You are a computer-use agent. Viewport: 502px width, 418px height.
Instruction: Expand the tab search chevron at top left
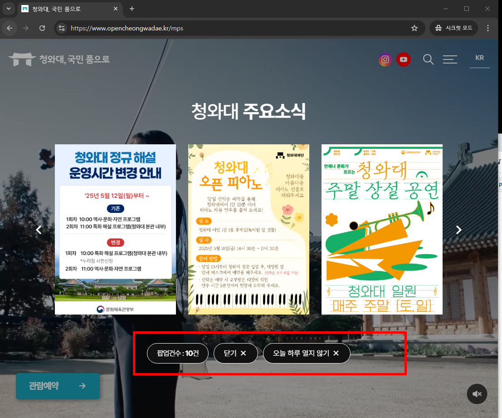pos(8,9)
